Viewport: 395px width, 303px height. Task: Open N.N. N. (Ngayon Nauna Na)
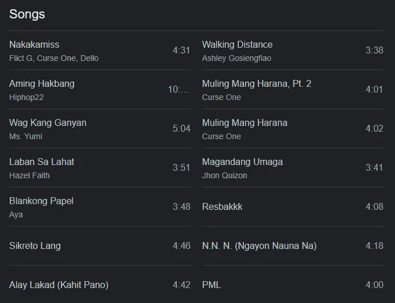(293, 246)
